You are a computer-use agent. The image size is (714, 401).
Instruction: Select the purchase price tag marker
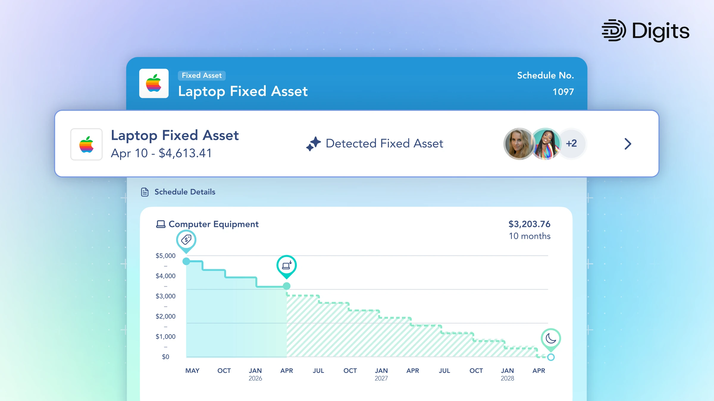tap(186, 241)
